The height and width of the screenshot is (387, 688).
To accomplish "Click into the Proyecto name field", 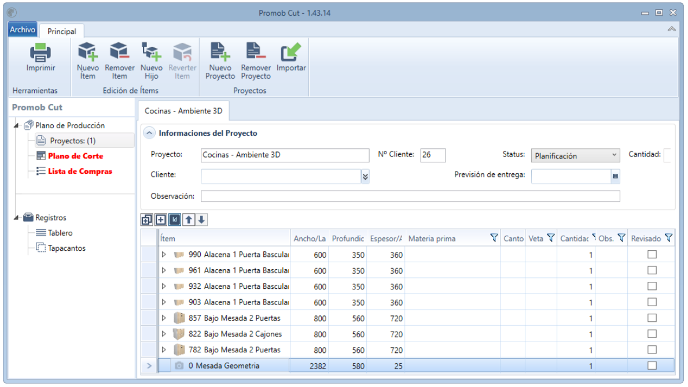I will tap(285, 155).
